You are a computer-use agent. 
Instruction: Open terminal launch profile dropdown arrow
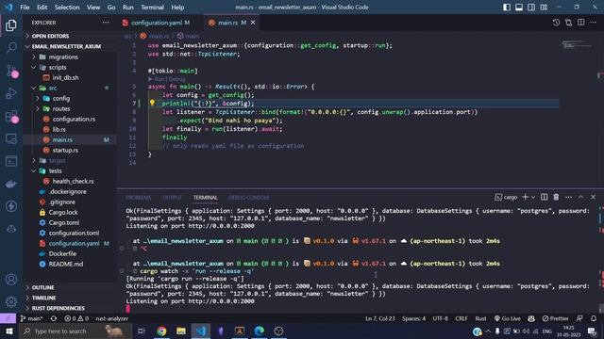533,197
